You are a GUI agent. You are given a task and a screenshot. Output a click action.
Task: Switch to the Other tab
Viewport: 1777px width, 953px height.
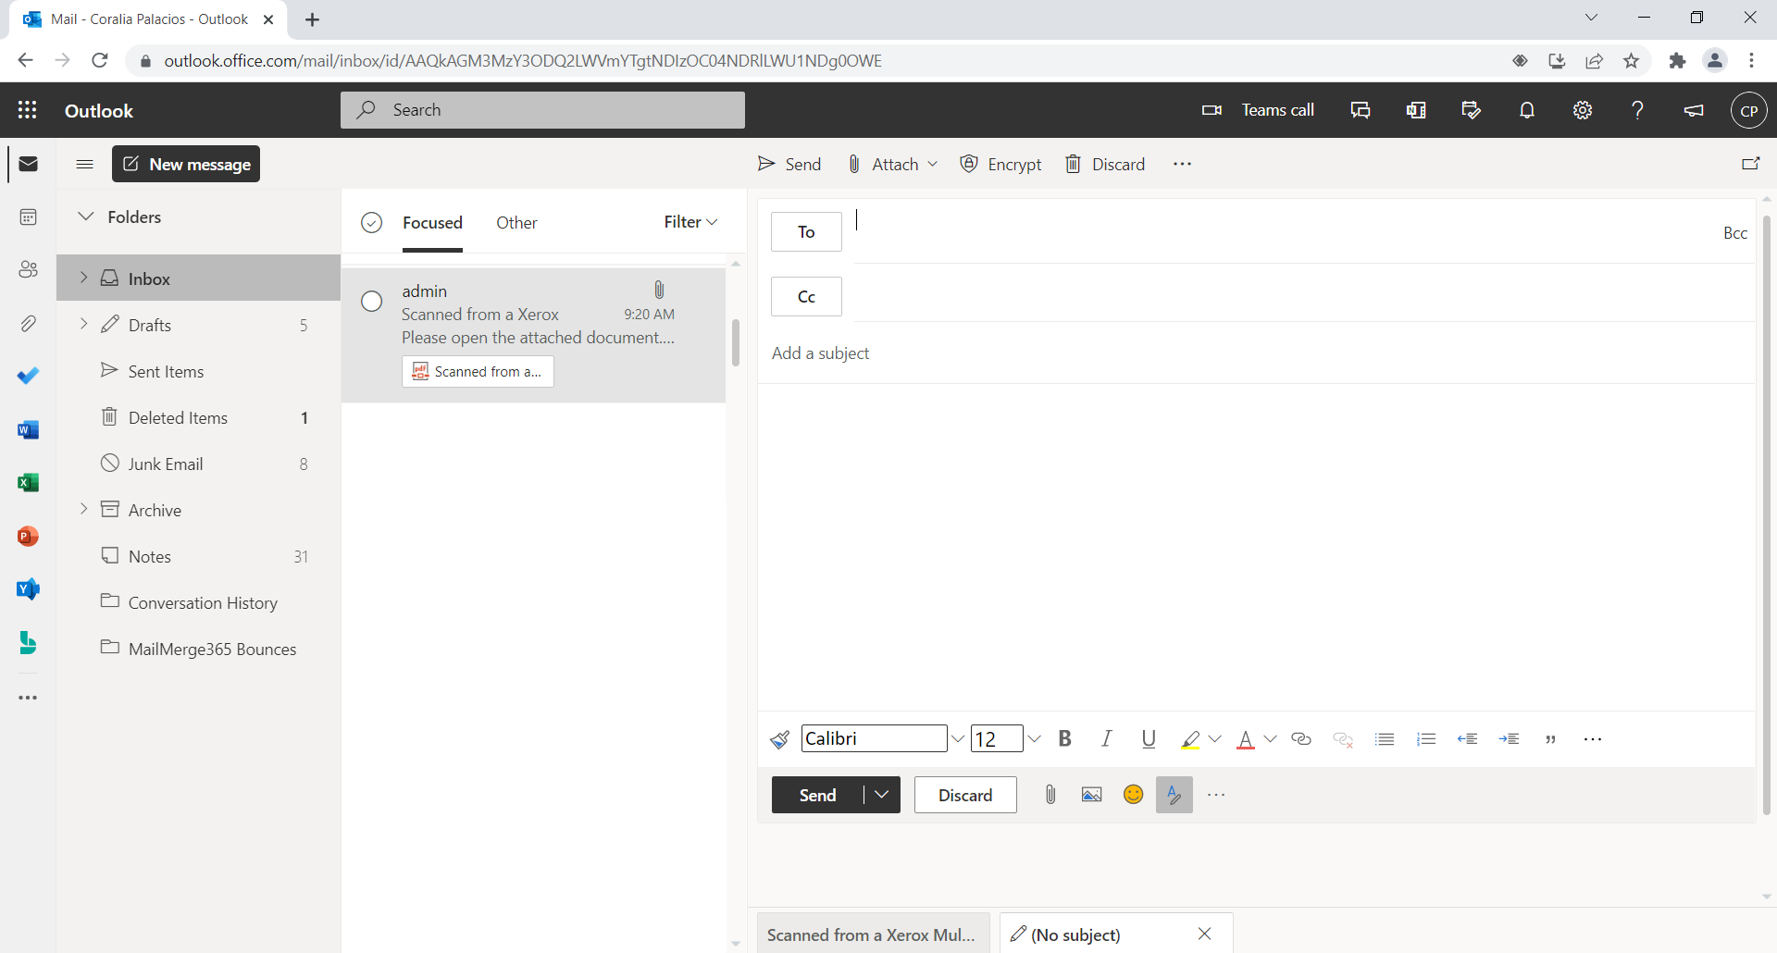tap(516, 223)
